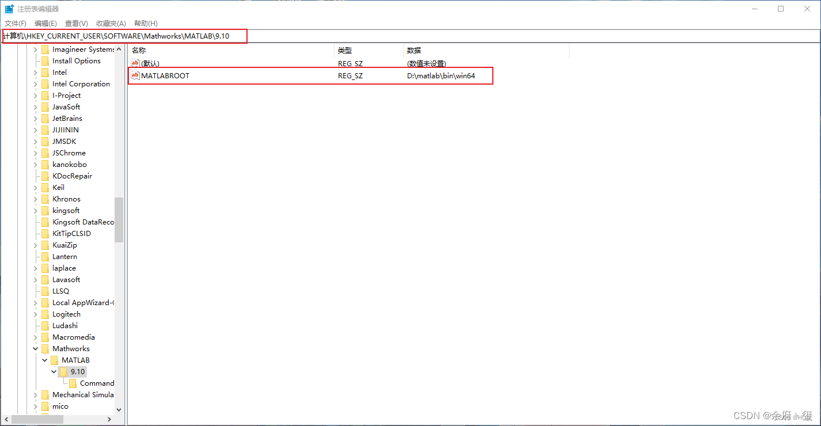Viewport: 821px width, 426px height.
Task: Open the 收藏夹(A) menu
Action: coord(111,23)
